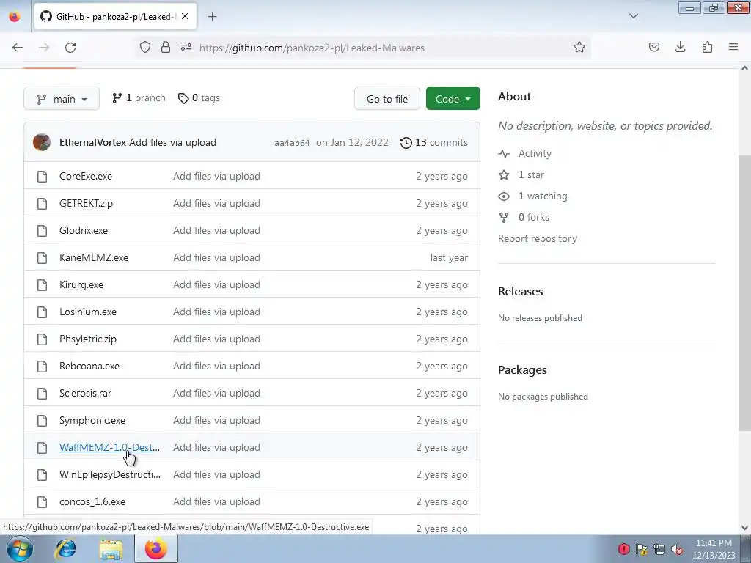Image resolution: width=751 pixels, height=563 pixels.
Task: Click the scrollbar down arrow
Action: click(744, 528)
